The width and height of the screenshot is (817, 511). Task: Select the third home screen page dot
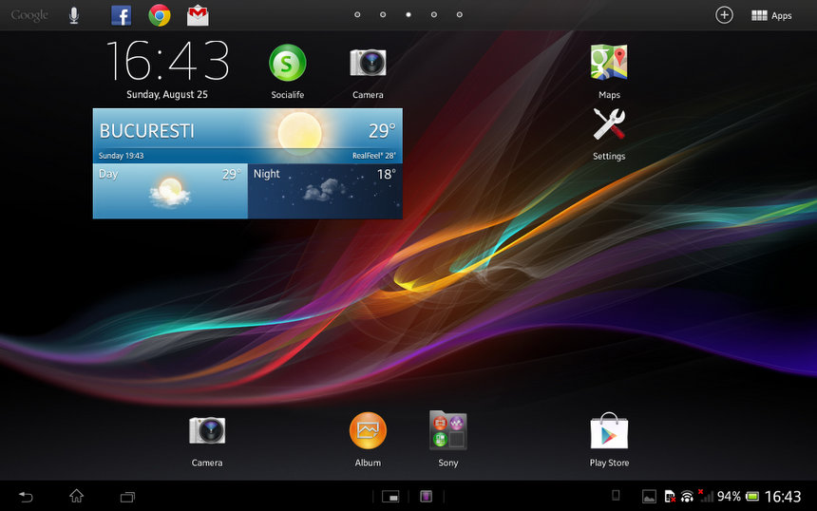[x=408, y=14]
